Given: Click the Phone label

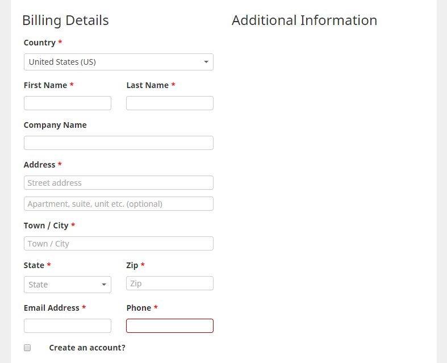Looking at the screenshot, I should point(139,308).
